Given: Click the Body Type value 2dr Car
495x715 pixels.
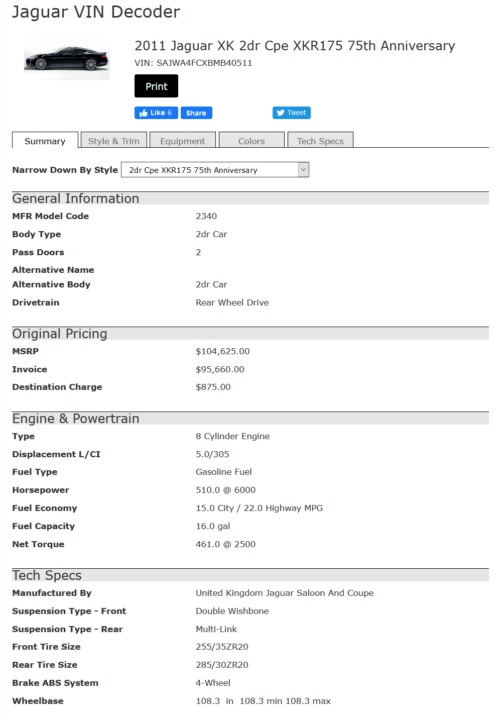Looking at the screenshot, I should (211, 234).
